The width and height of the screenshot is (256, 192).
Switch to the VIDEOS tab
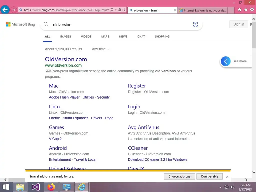click(86, 36)
